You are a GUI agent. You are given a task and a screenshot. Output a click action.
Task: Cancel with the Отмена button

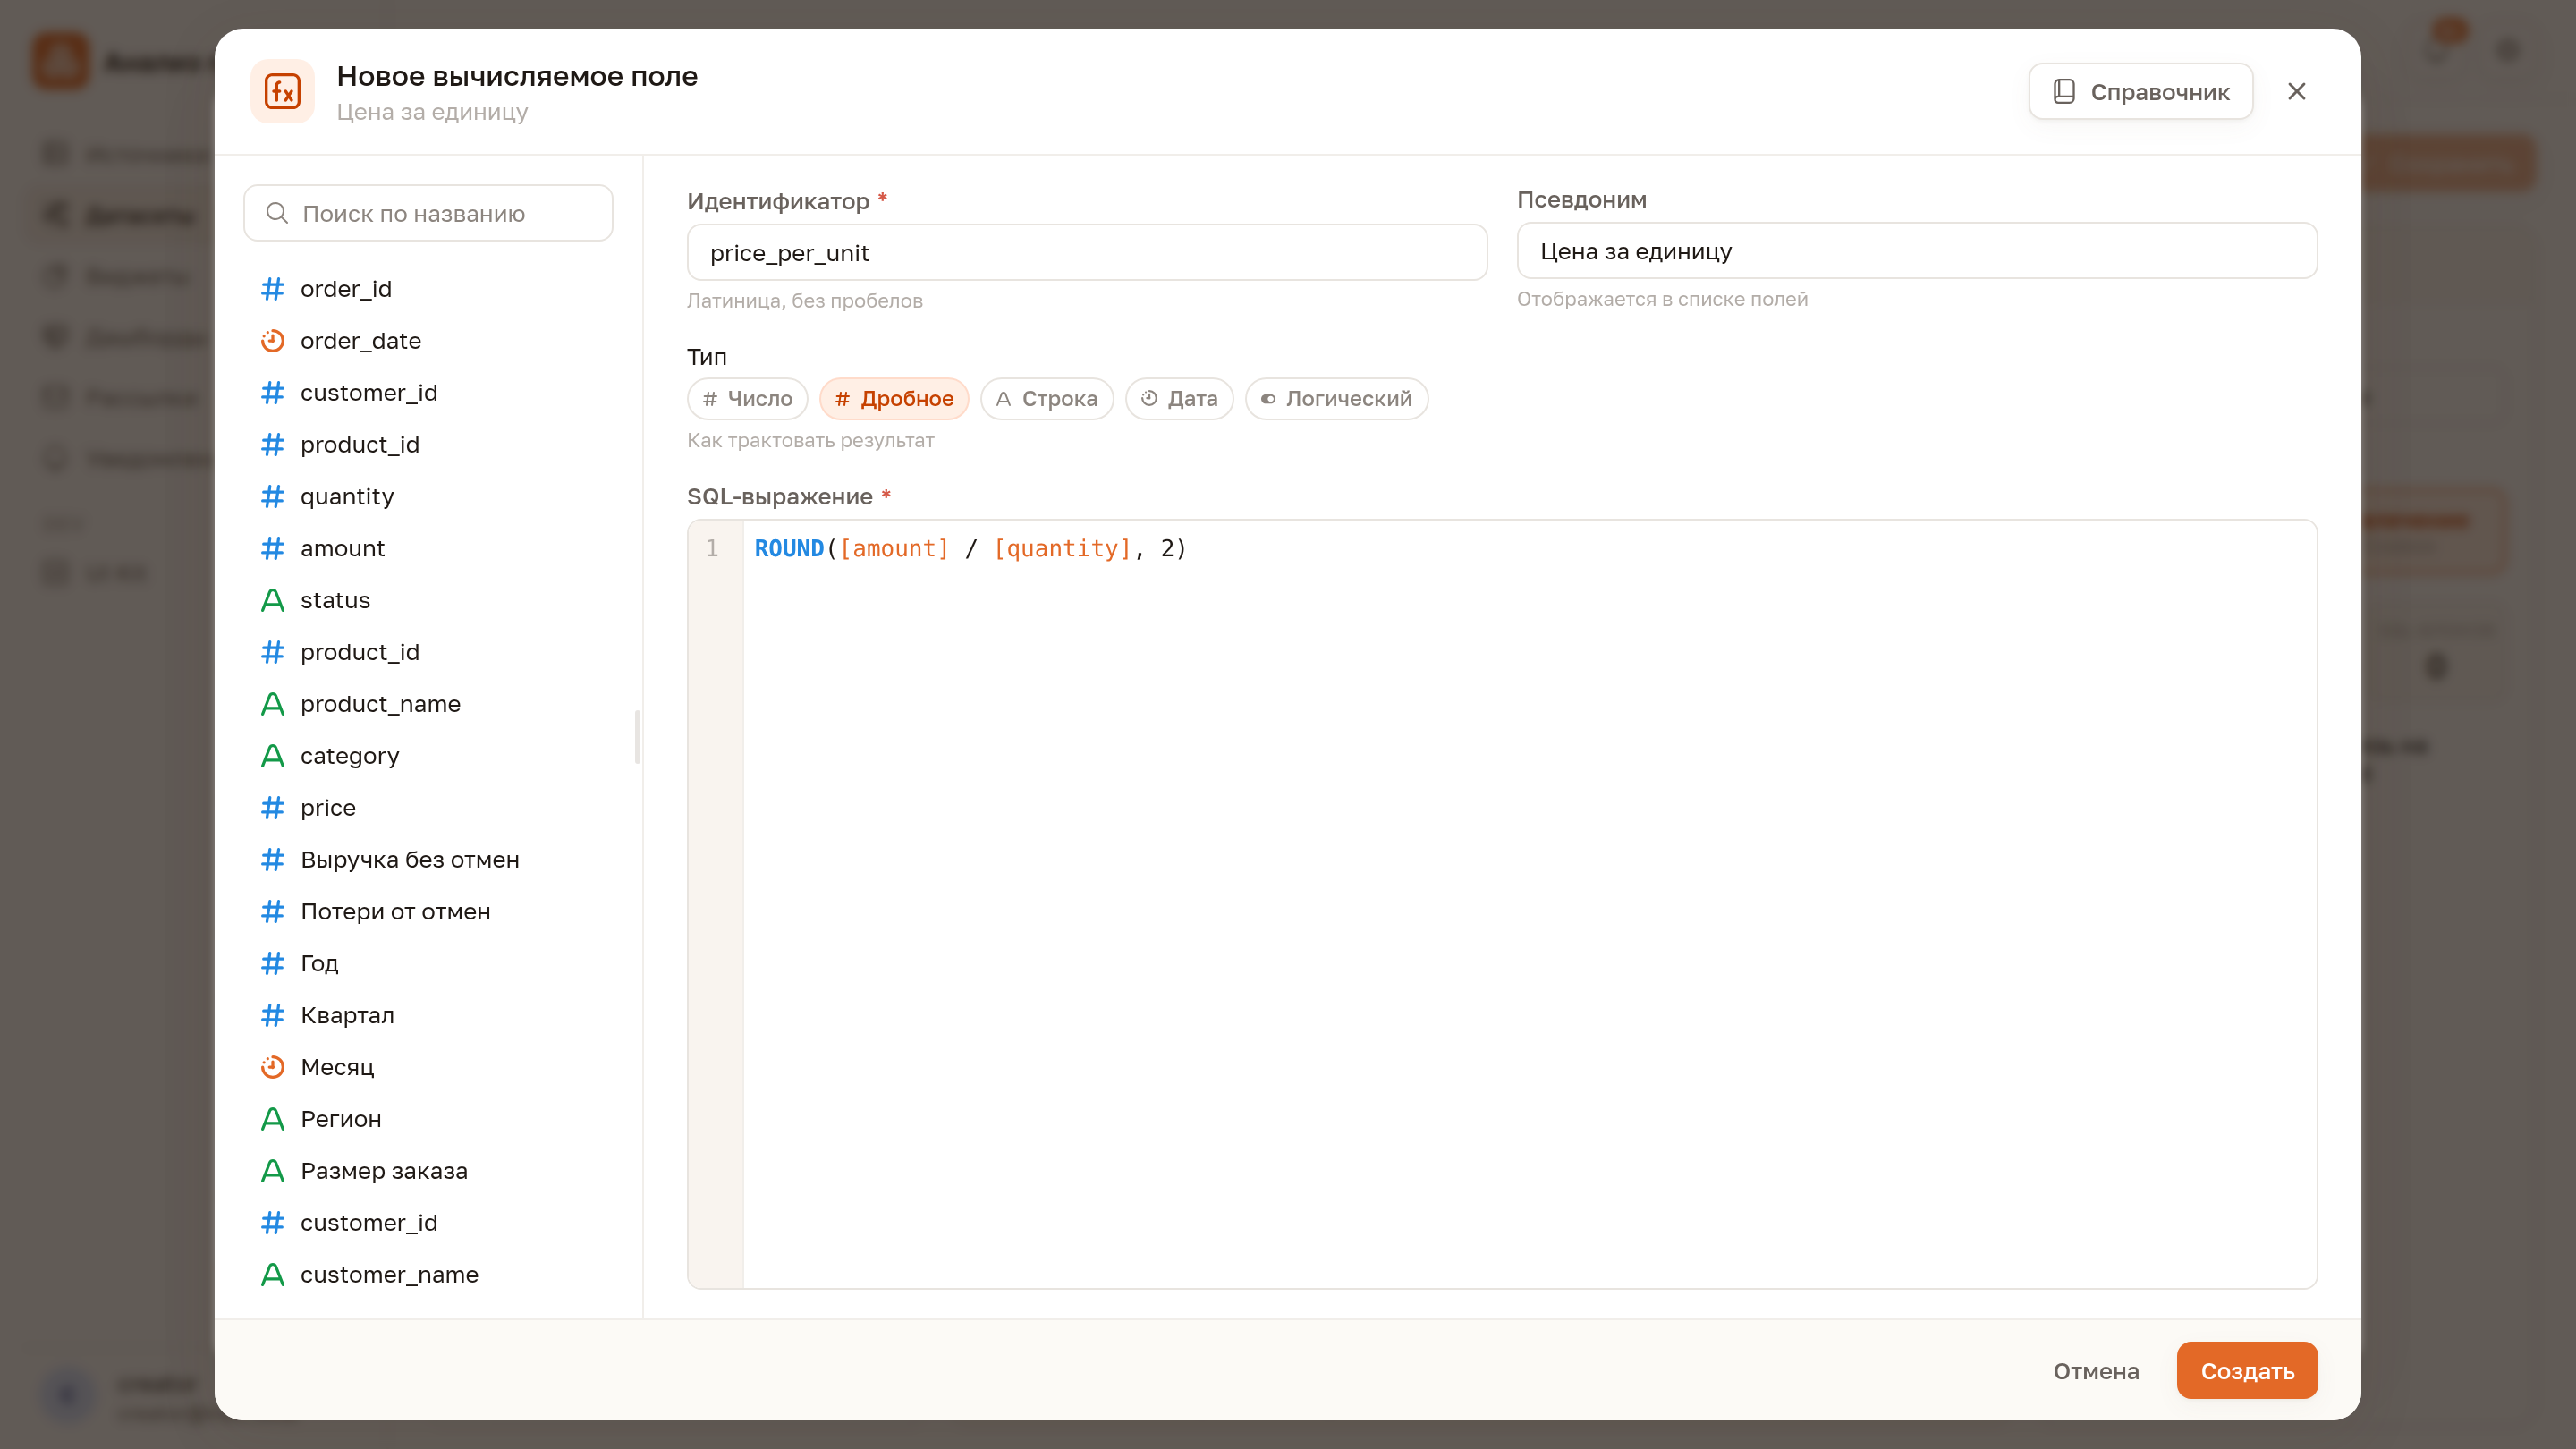tap(2096, 1370)
